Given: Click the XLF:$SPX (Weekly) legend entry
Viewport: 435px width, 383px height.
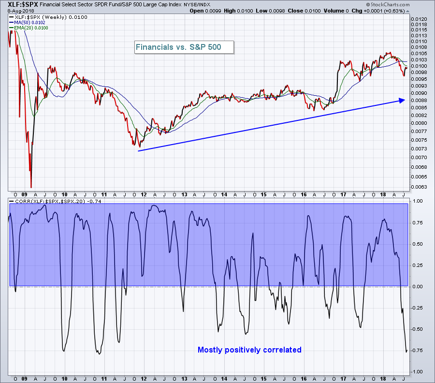Looking at the screenshot, I should tap(48, 17).
